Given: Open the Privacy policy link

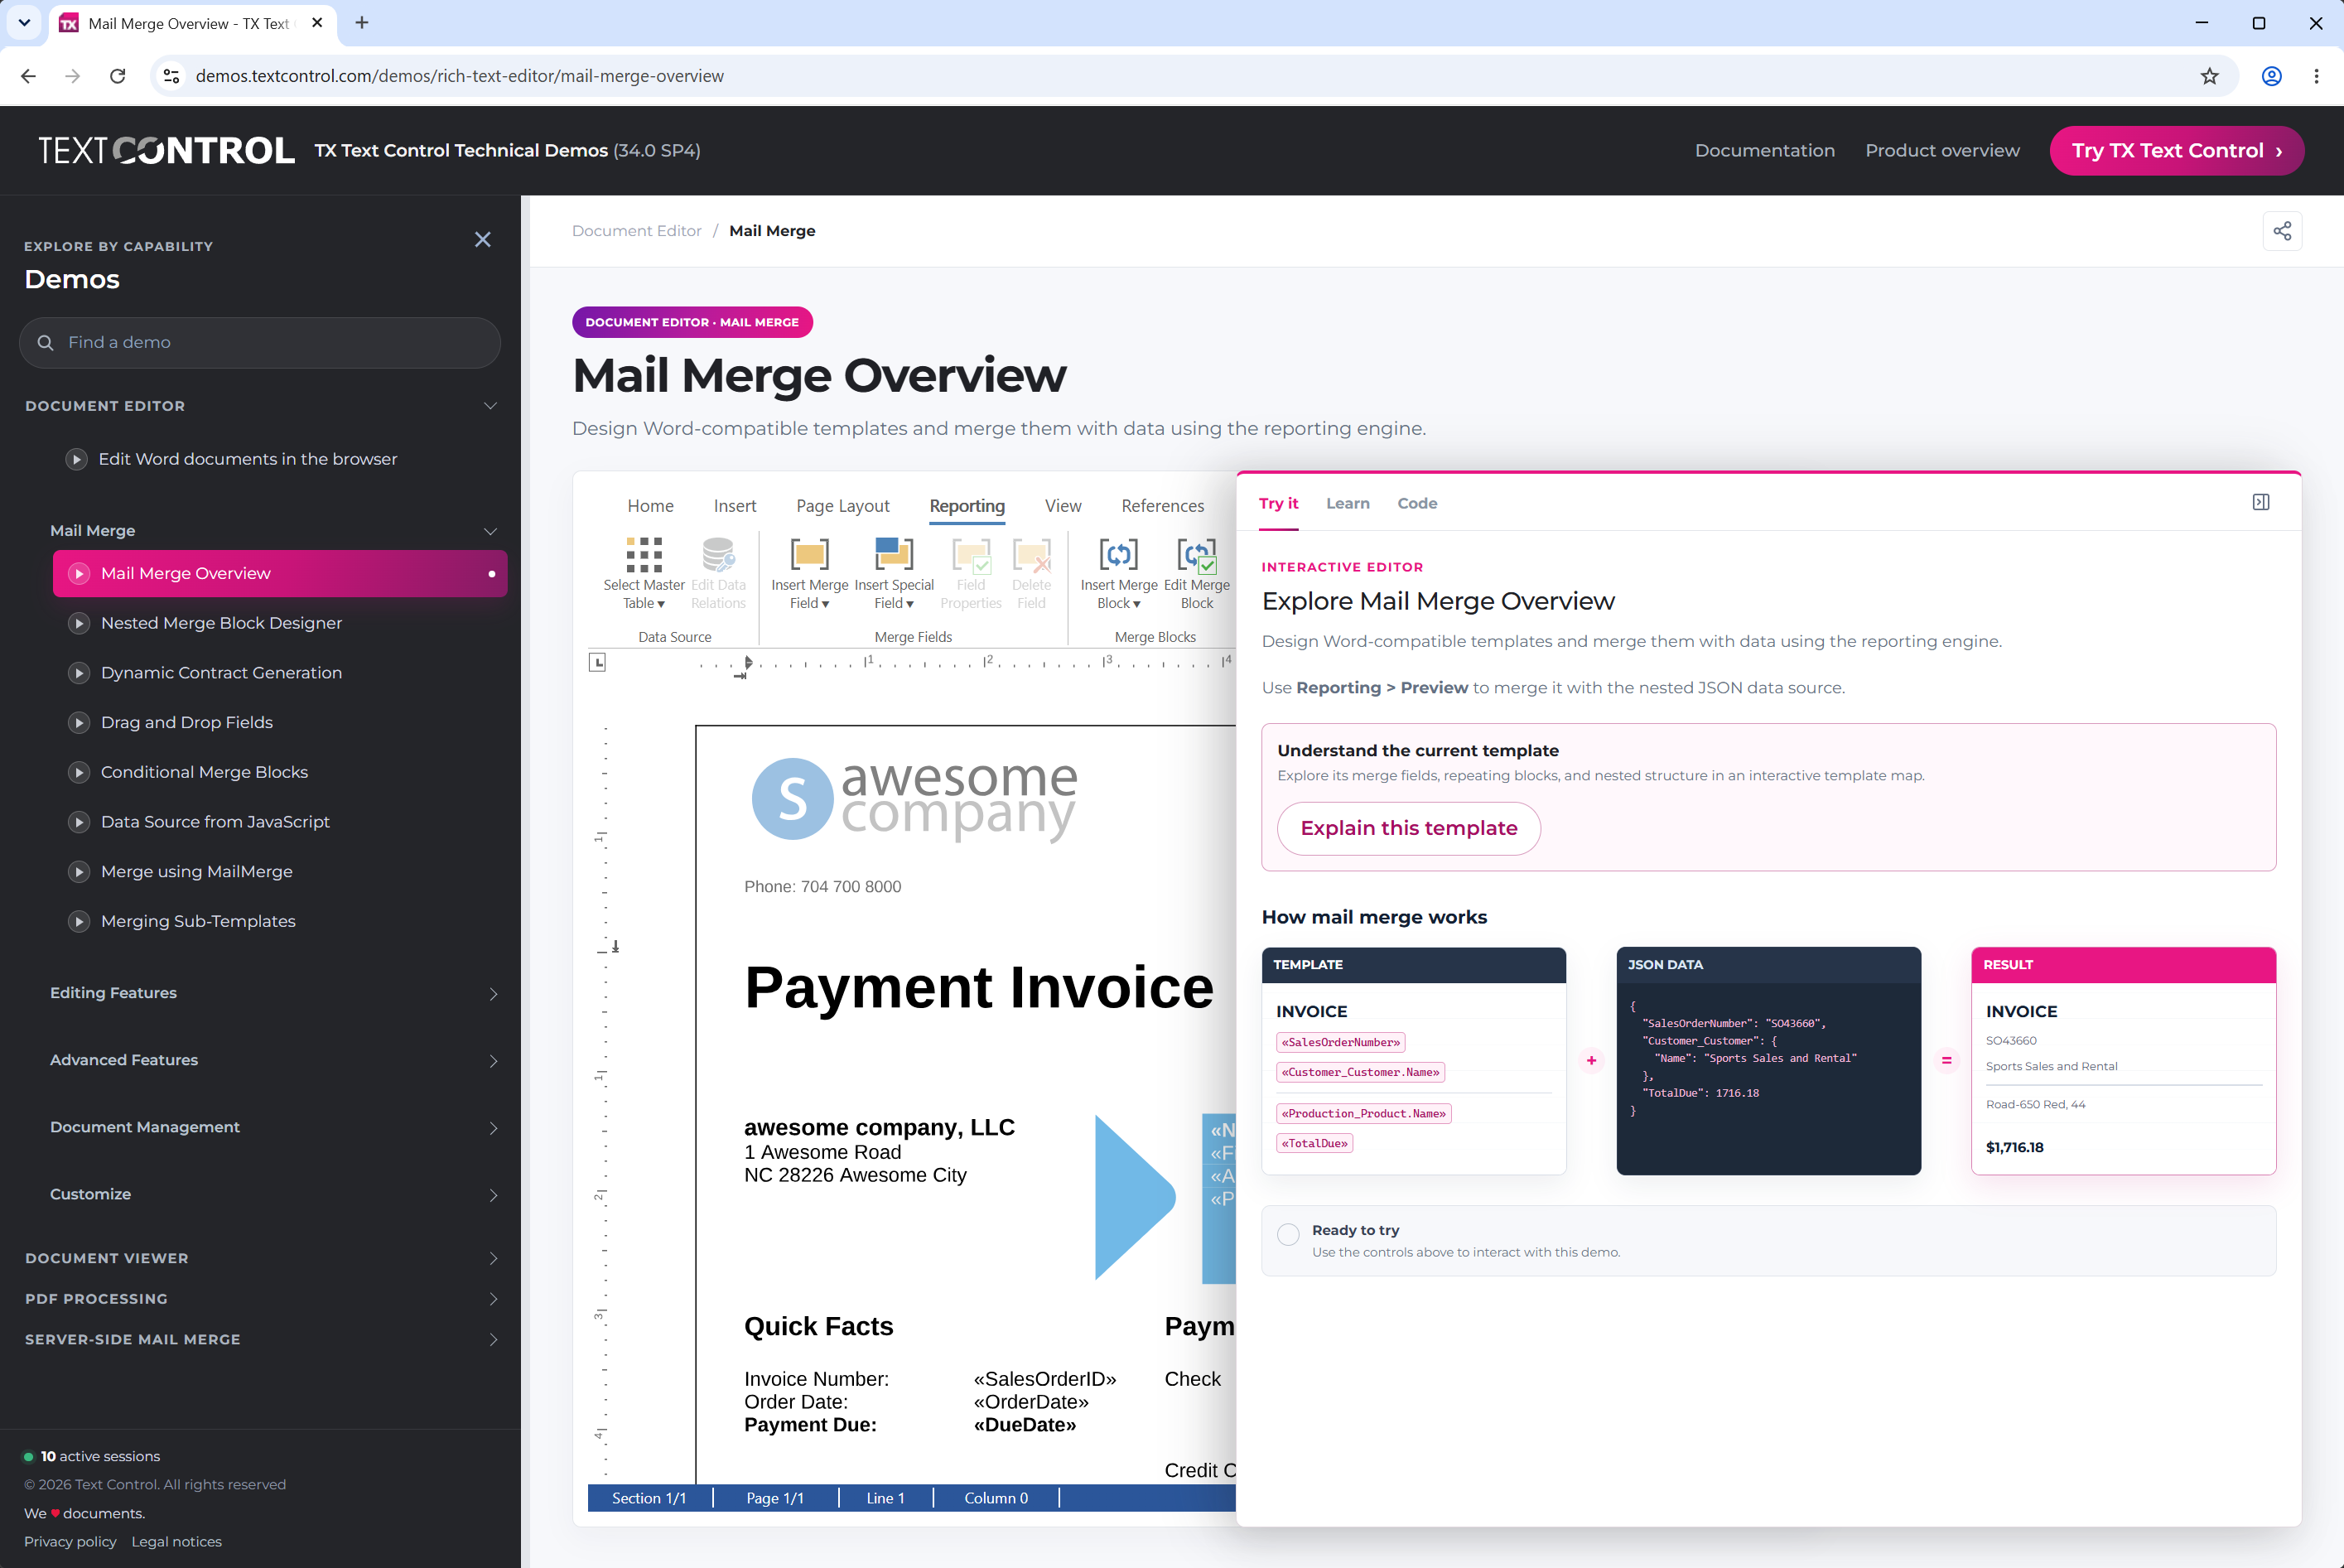Looking at the screenshot, I should point(70,1542).
